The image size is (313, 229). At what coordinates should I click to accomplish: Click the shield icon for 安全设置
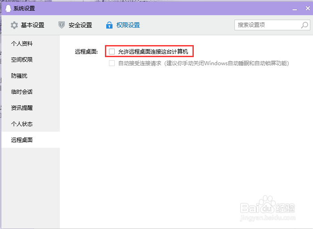(x=62, y=25)
